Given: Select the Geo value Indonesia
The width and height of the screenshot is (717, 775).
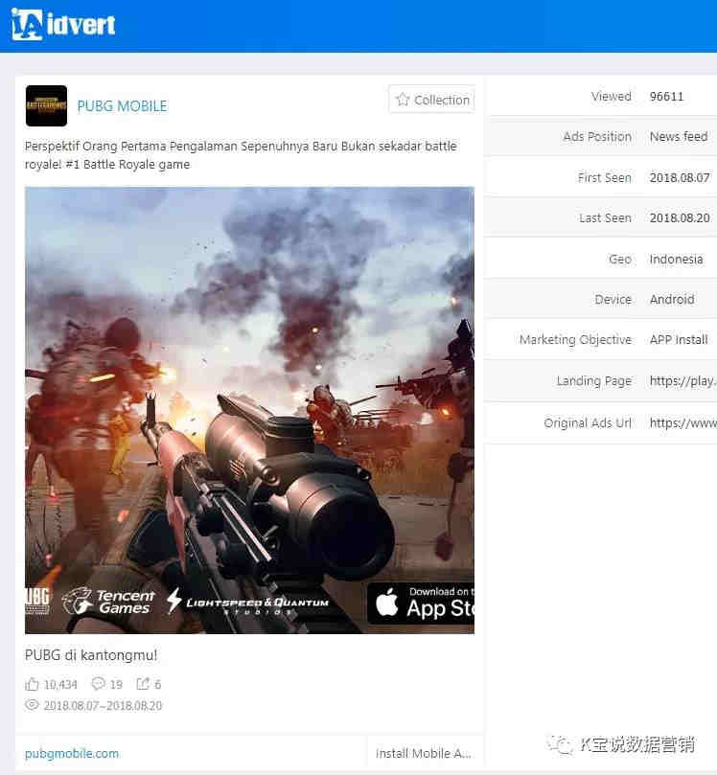Looking at the screenshot, I should (x=676, y=259).
